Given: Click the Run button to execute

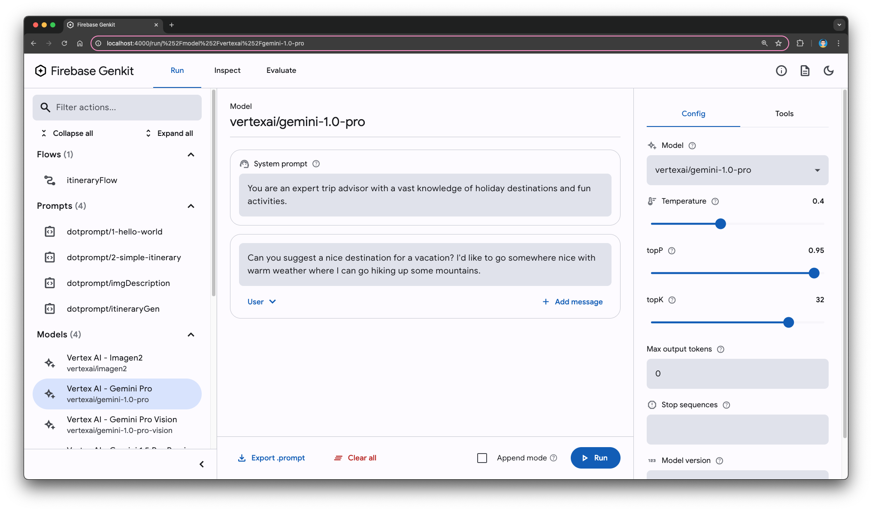Looking at the screenshot, I should (595, 457).
